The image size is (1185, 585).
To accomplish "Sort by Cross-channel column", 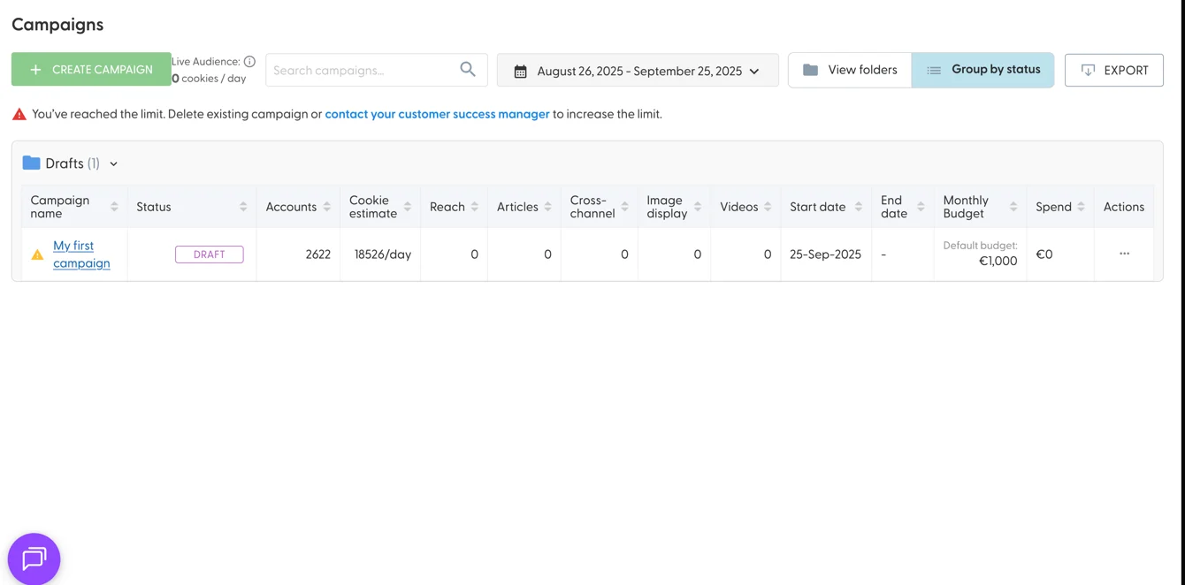I will [625, 207].
